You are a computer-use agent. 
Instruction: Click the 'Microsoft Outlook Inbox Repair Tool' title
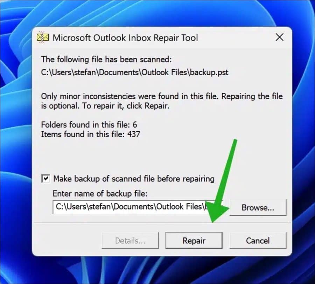(x=125, y=38)
